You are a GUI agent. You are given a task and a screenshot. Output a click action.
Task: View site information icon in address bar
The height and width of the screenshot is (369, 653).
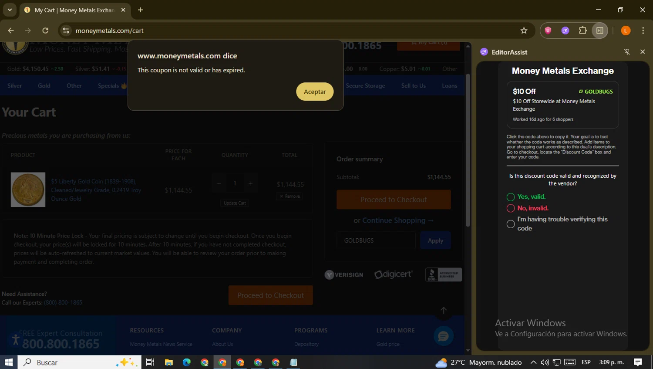point(66,30)
